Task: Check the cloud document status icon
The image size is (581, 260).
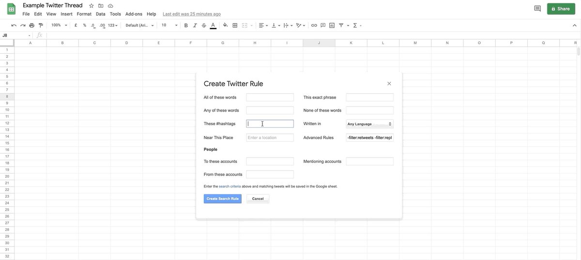Action: [110, 6]
